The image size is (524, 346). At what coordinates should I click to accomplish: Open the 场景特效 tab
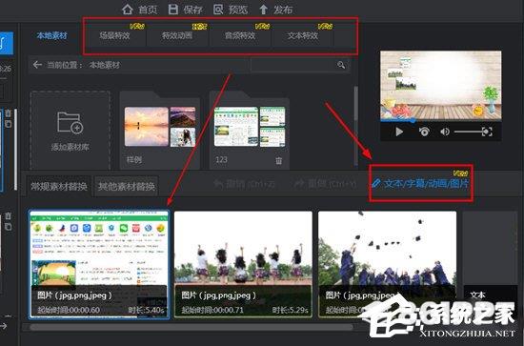pyautogui.click(x=114, y=35)
